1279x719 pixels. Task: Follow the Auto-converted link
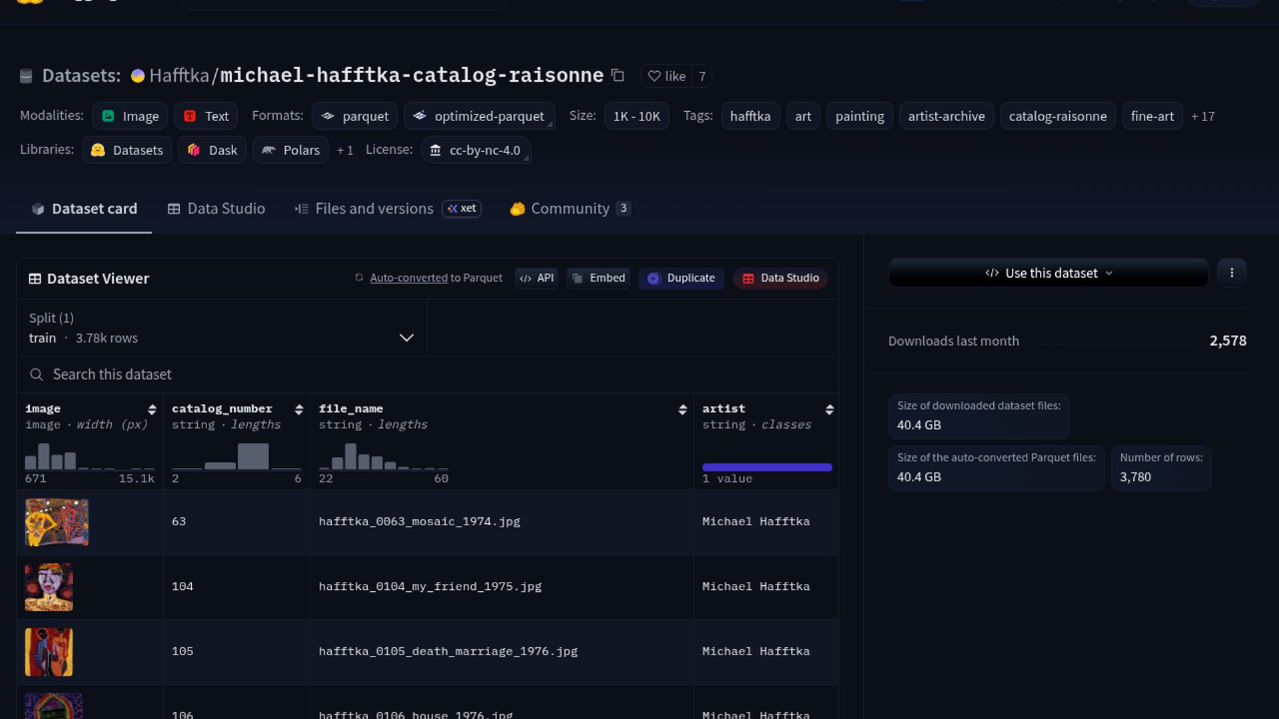(x=408, y=278)
